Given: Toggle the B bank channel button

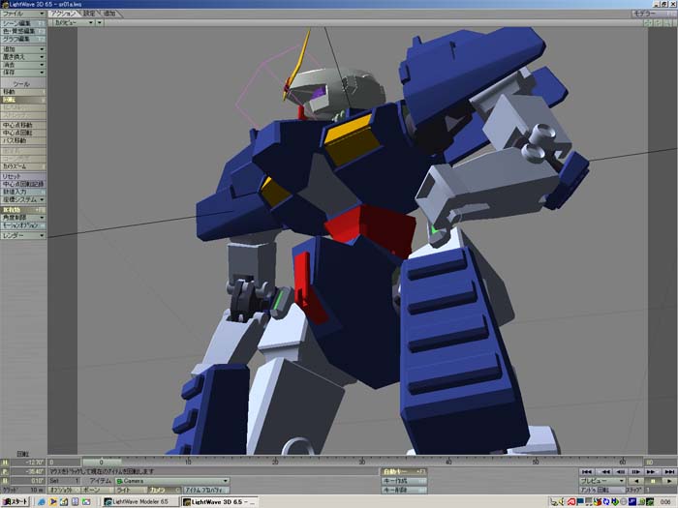Looking at the screenshot, I should click(x=5, y=481).
